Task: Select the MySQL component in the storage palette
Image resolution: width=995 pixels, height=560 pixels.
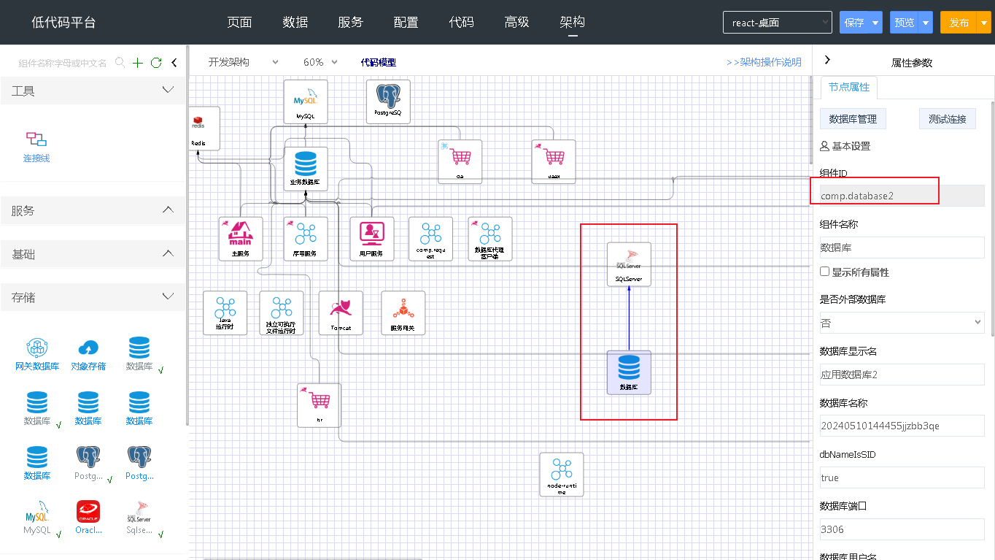Action: [37, 518]
